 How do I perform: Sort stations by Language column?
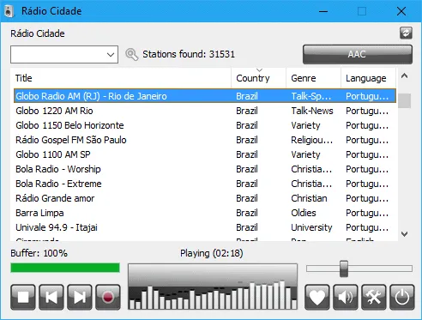click(368, 78)
